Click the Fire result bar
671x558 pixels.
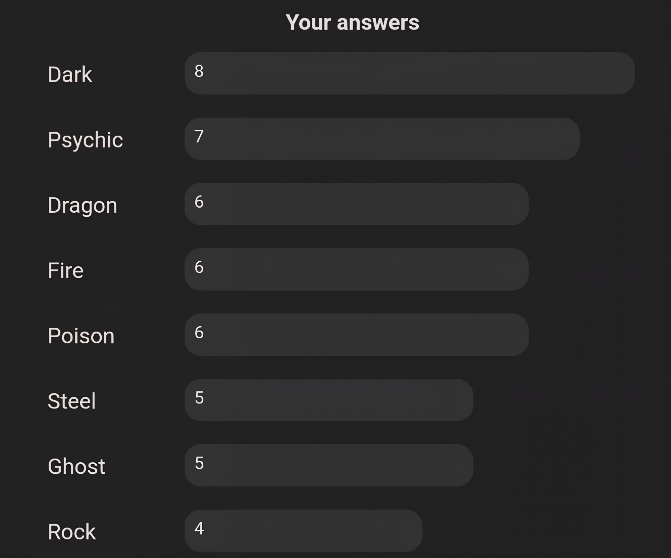356,269
